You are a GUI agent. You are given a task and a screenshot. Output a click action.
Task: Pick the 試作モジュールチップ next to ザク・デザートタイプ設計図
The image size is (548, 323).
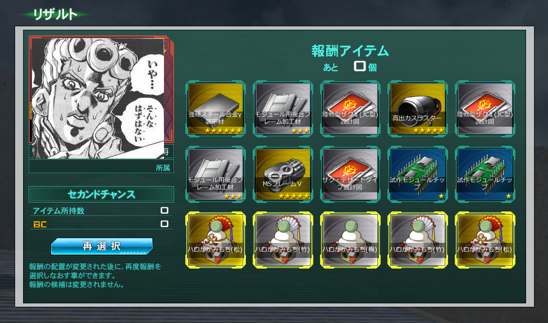point(418,174)
